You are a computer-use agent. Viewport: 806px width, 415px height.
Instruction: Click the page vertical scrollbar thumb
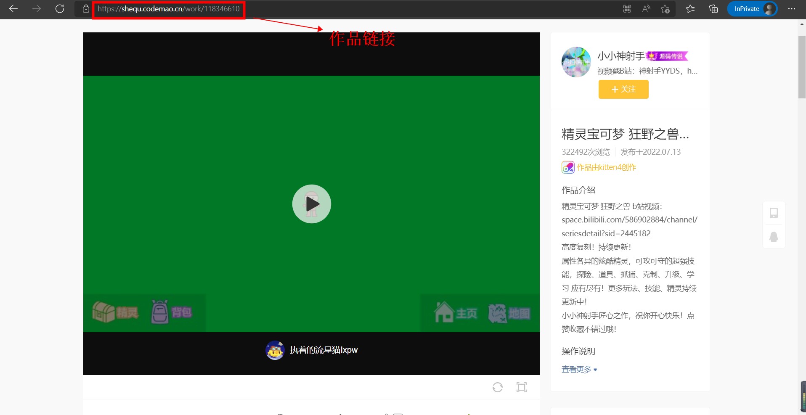click(802, 67)
